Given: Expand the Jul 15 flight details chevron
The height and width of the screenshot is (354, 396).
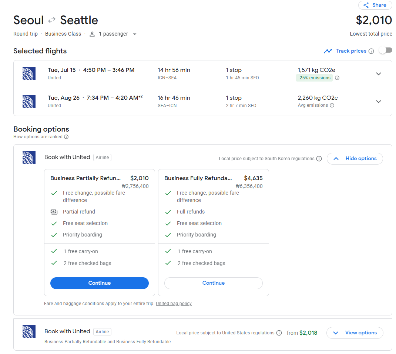Looking at the screenshot, I should click(378, 74).
